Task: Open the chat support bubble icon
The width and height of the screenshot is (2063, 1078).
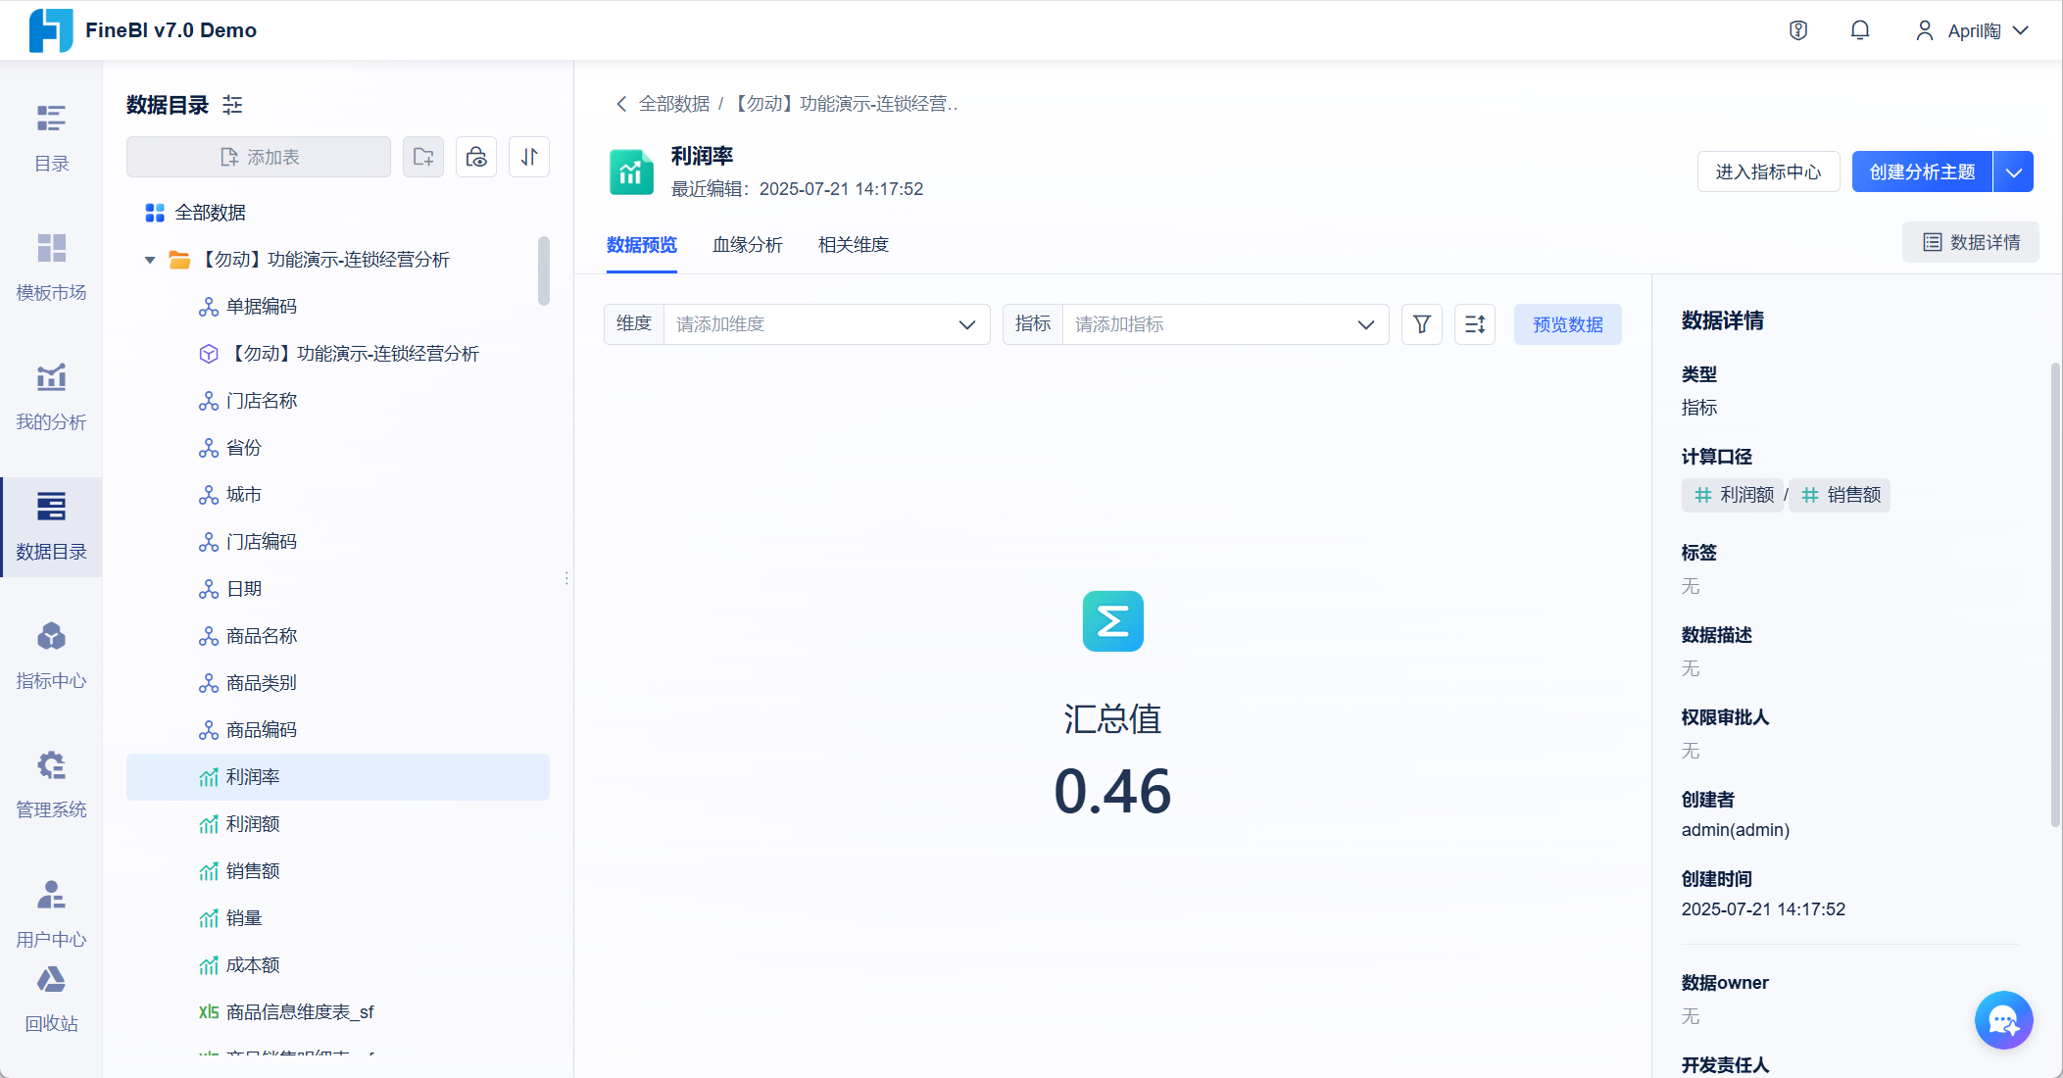Action: [2003, 1020]
